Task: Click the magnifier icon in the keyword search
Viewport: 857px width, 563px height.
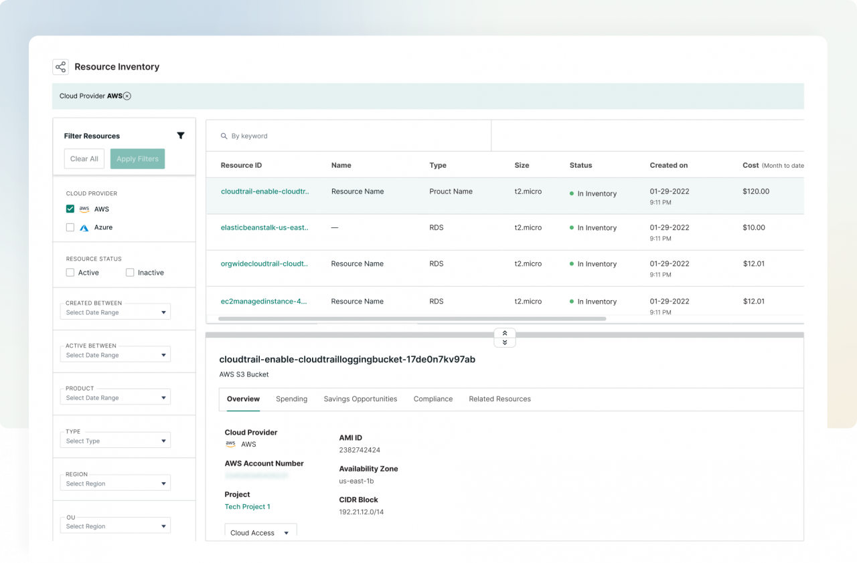Action: click(224, 136)
